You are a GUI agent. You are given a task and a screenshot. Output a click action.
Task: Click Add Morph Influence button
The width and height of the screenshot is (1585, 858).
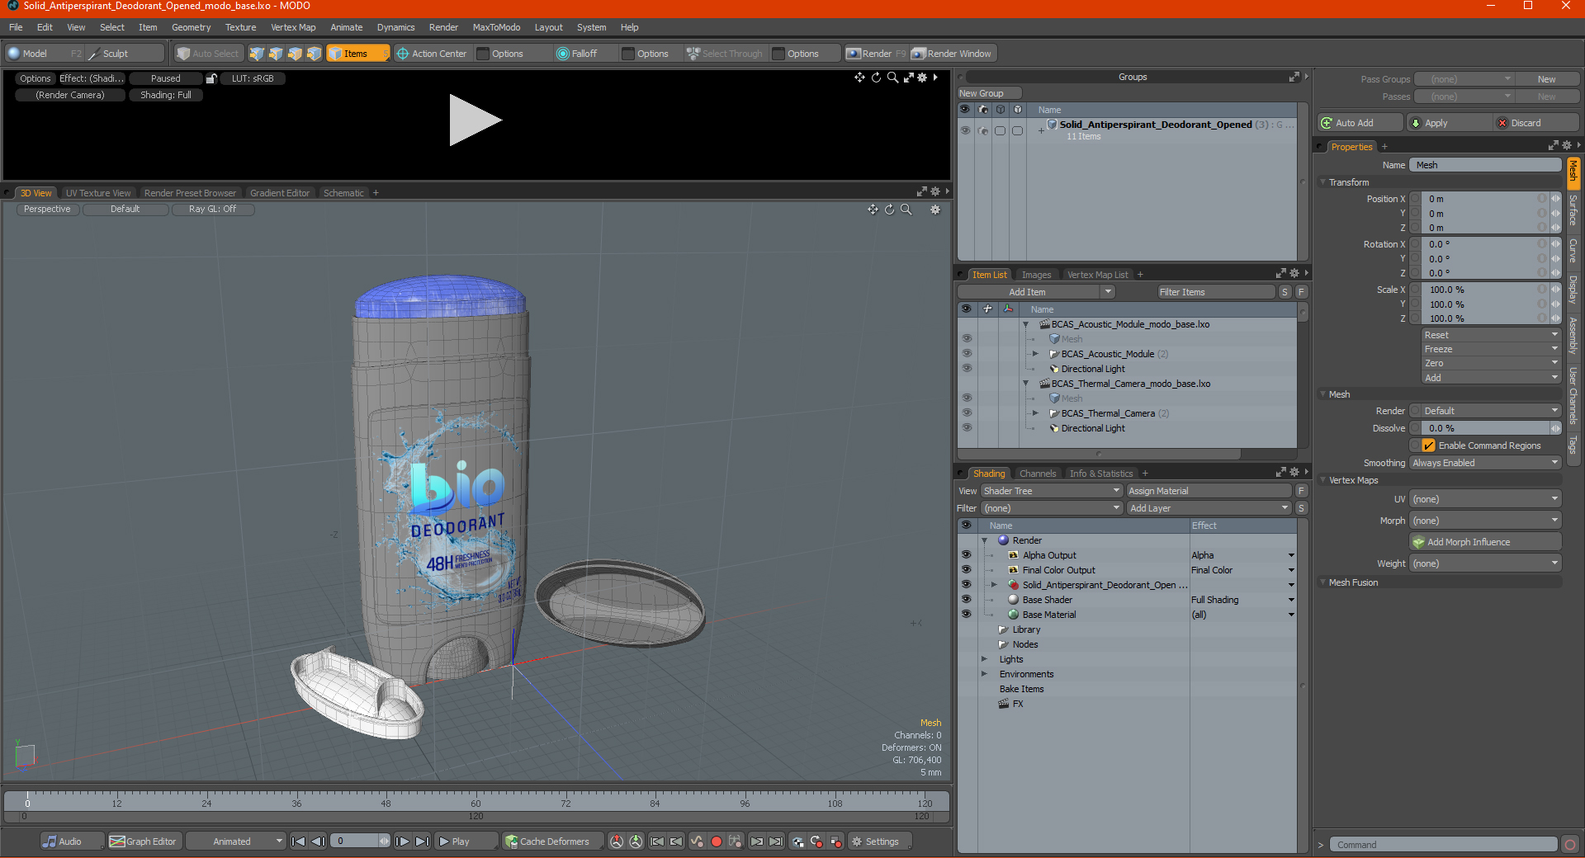(x=1486, y=542)
